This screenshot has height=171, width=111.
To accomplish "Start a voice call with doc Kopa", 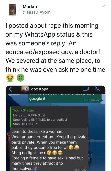I will coord(97,89).
